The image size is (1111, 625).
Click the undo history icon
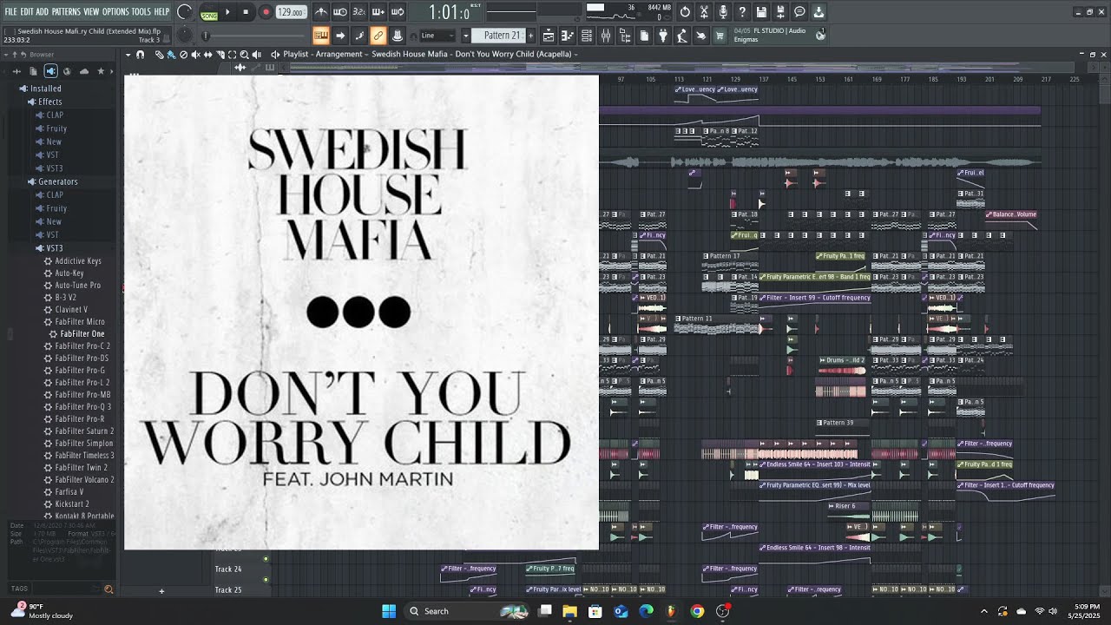point(685,12)
